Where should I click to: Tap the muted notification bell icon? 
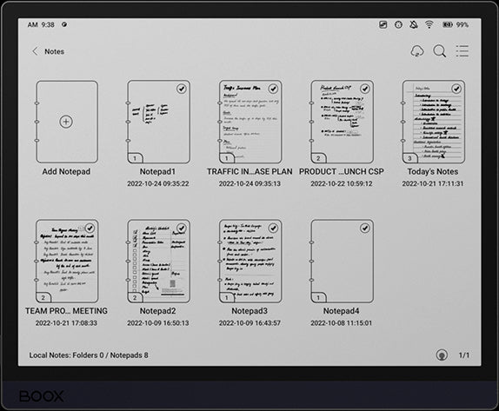coord(414,24)
